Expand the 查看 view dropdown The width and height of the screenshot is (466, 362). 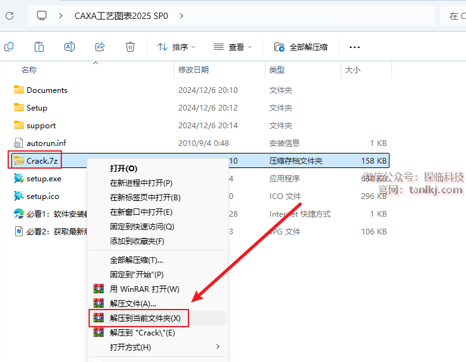coord(233,47)
